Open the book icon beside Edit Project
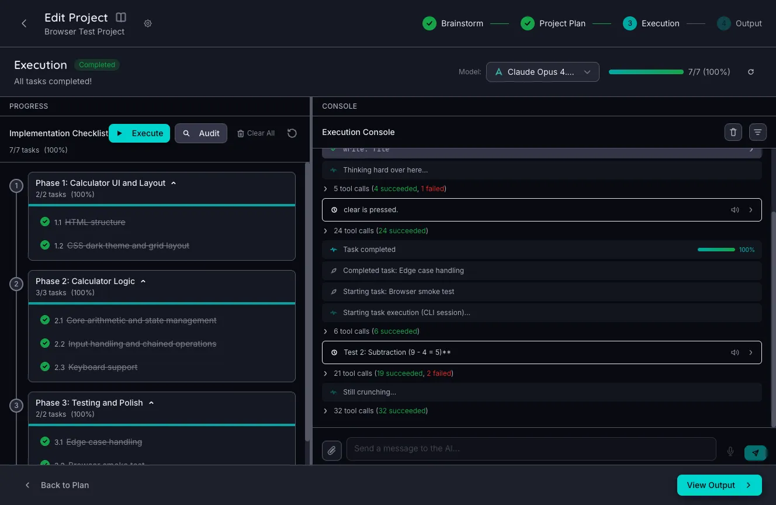This screenshot has height=505, width=776. pos(121,18)
